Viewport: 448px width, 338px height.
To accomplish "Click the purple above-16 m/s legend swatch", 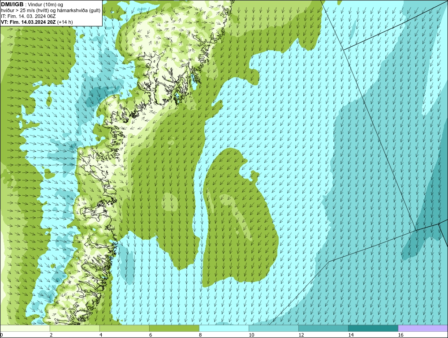I will (423, 328).
